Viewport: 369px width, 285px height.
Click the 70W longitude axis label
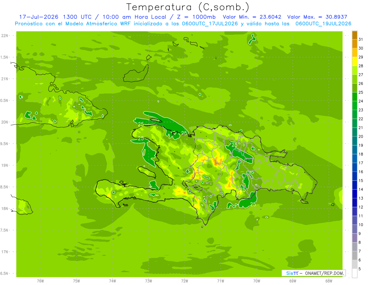257,281
